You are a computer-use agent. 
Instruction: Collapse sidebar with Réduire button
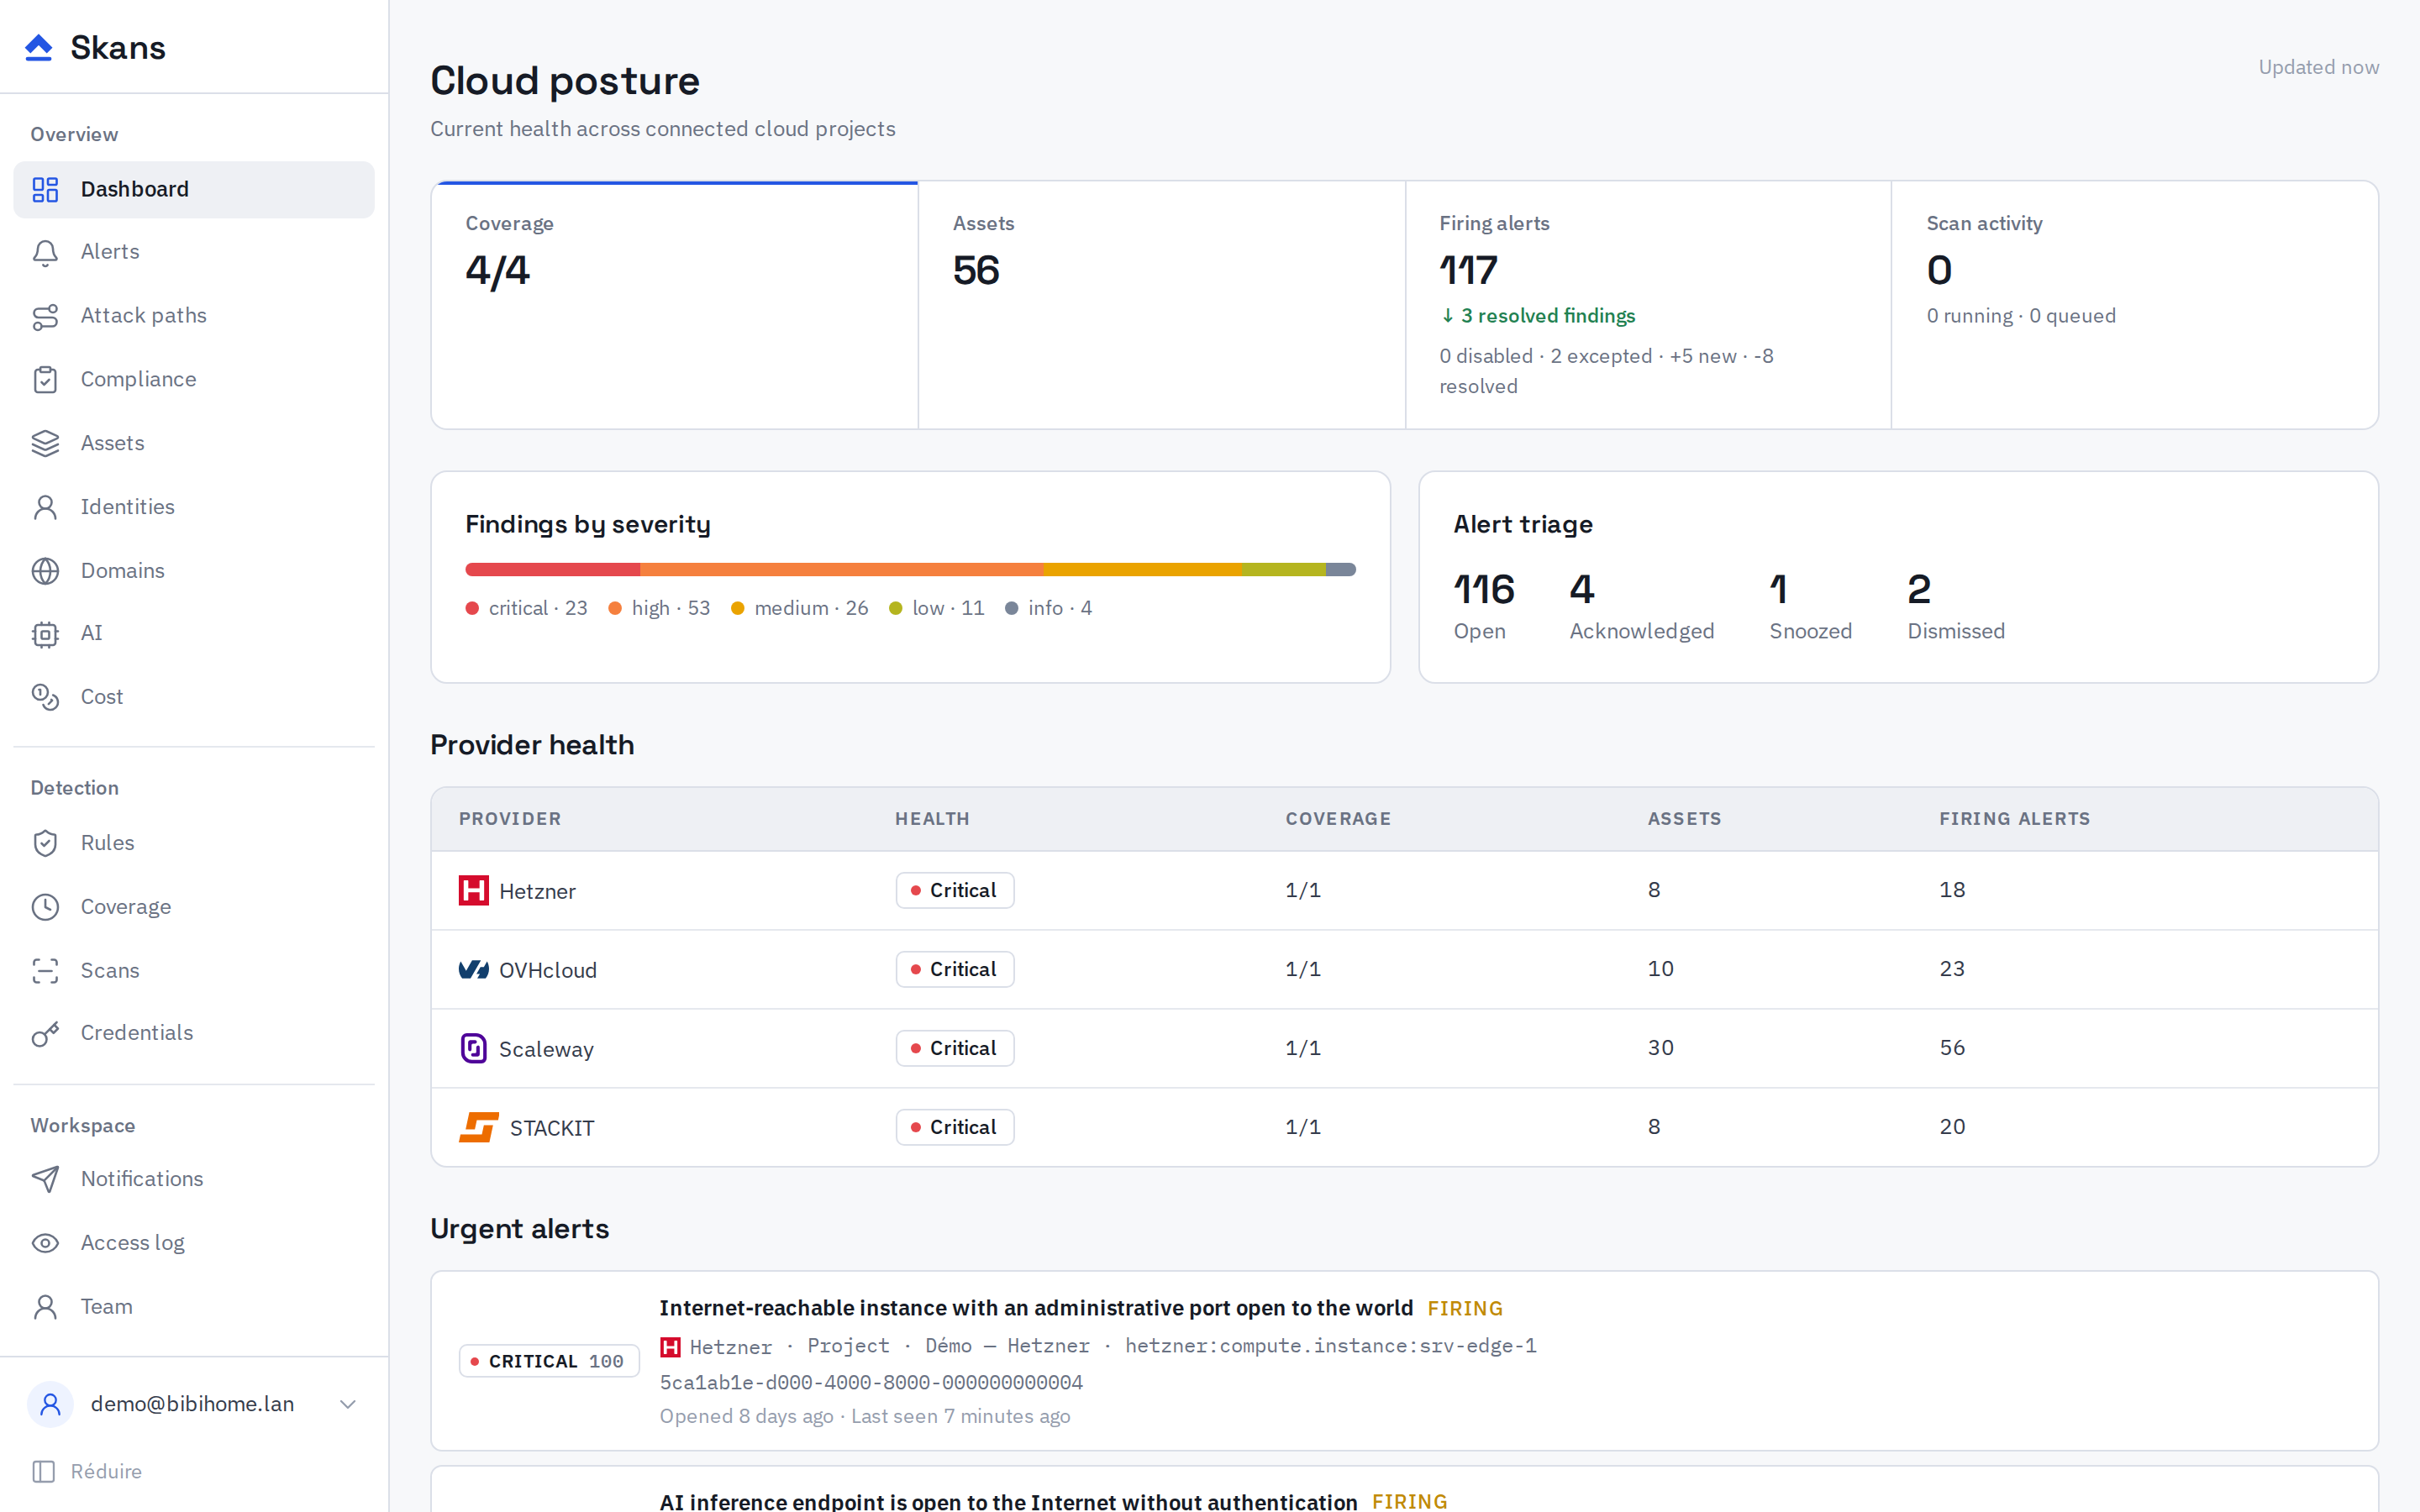87,1471
